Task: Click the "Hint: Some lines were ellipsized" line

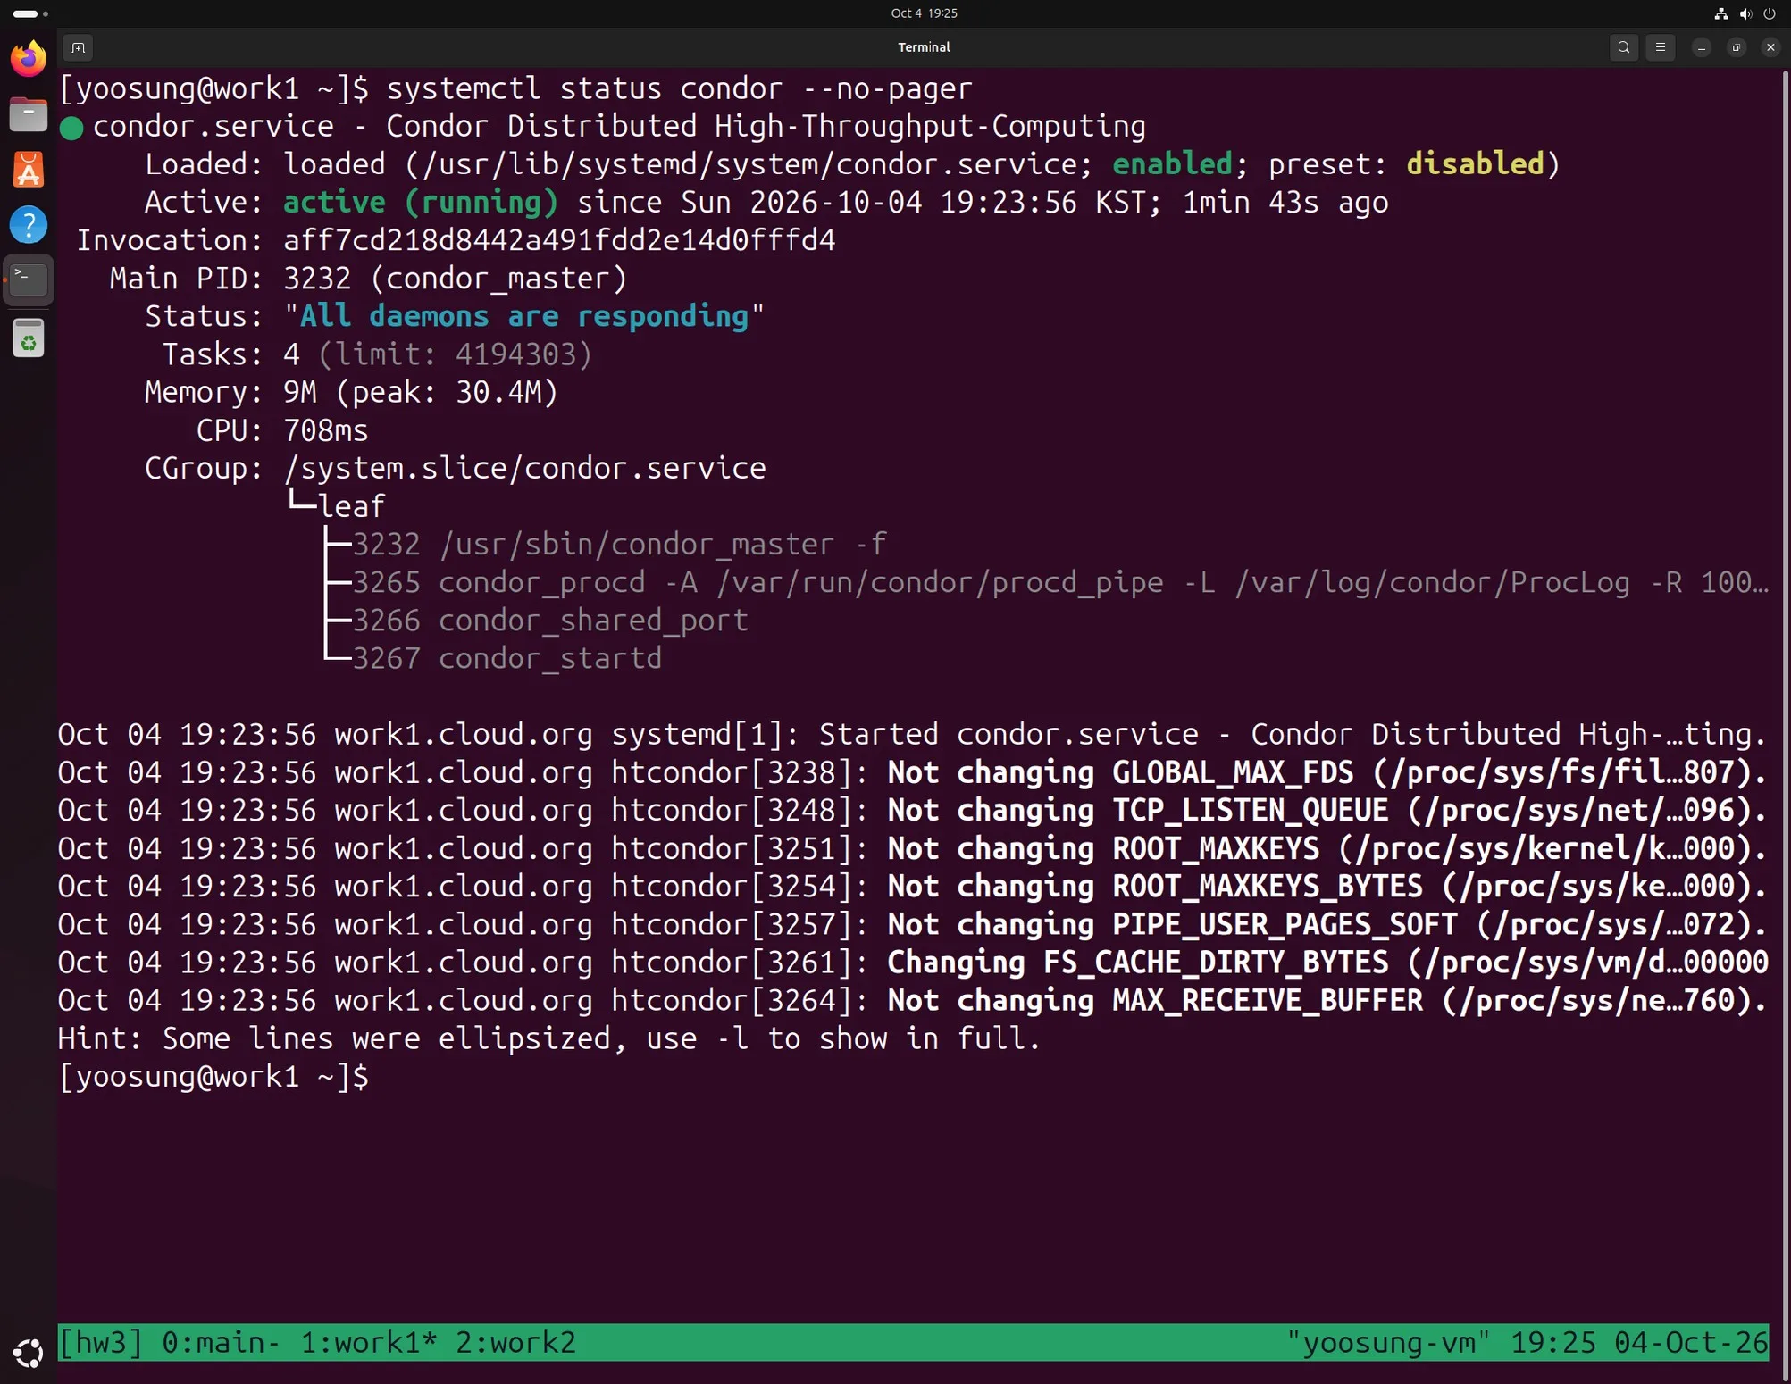Action: tap(549, 1038)
